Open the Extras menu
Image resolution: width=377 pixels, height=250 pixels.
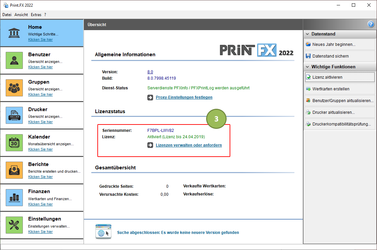36,15
